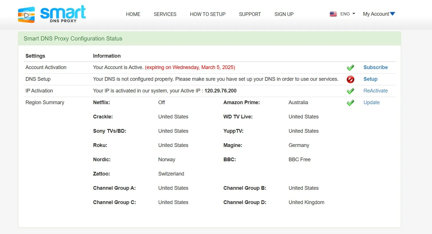Open the HOW TO SETUP menu

208,14
